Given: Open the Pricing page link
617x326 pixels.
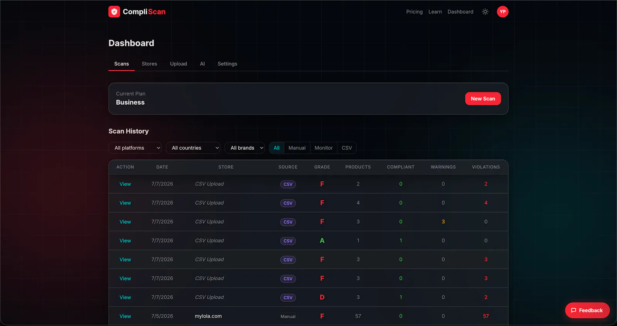Looking at the screenshot, I should (x=414, y=12).
